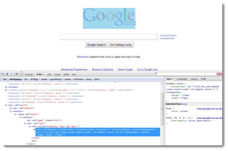The width and height of the screenshot is (228, 151).
Task: Go back with the blue left arrow
Action: [7, 74]
